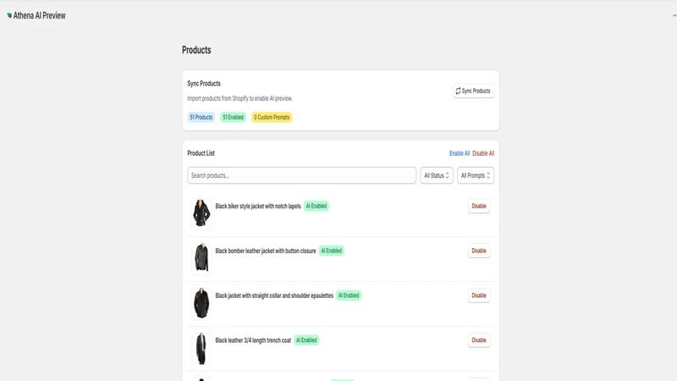Click the 51 Enabled badge
677x381 pixels.
tap(234, 117)
